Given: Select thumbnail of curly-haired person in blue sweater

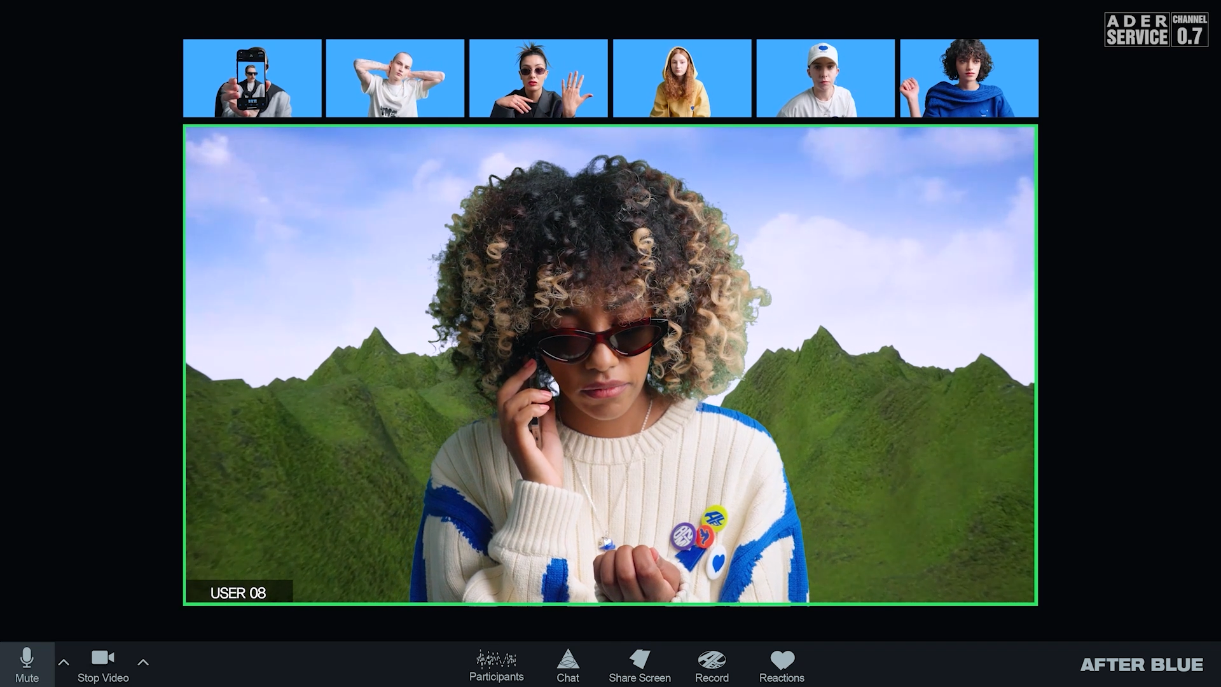Looking at the screenshot, I should (969, 78).
